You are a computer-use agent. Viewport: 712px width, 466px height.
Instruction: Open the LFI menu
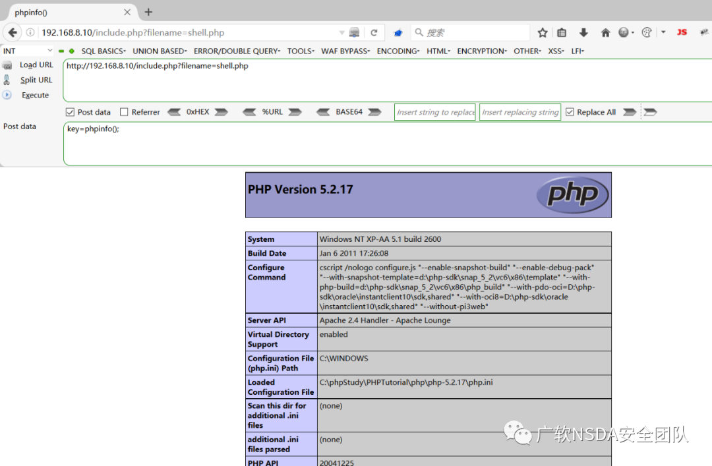tap(578, 51)
